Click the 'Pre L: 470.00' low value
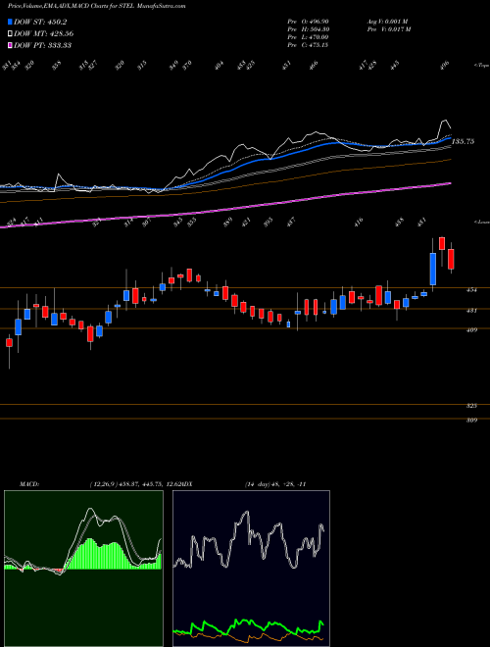The image size is (490, 647). [x=308, y=37]
